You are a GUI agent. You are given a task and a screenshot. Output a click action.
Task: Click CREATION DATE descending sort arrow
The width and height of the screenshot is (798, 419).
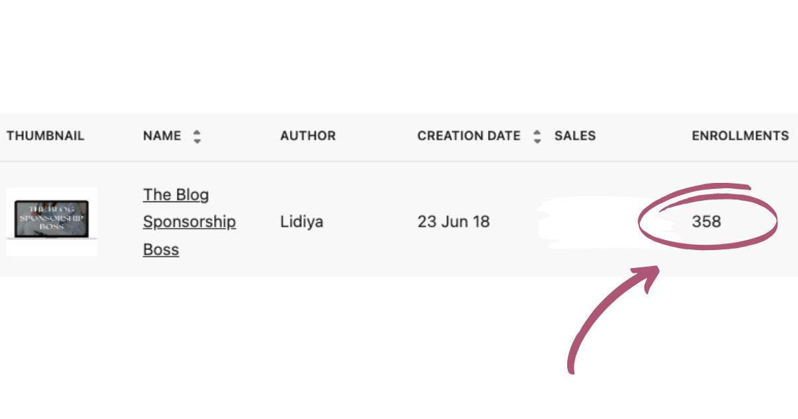coord(537,141)
